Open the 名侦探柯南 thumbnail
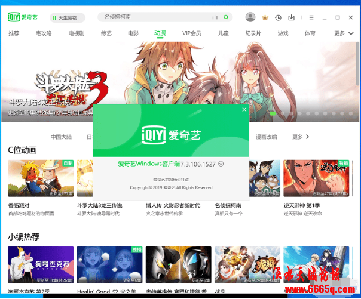361x299 pixels. (x=265, y=178)
